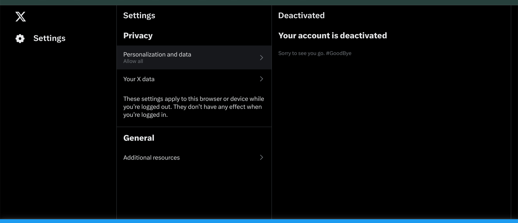Image resolution: width=518 pixels, height=223 pixels.
Task: Click the X logo icon
Action: [x=20, y=16]
